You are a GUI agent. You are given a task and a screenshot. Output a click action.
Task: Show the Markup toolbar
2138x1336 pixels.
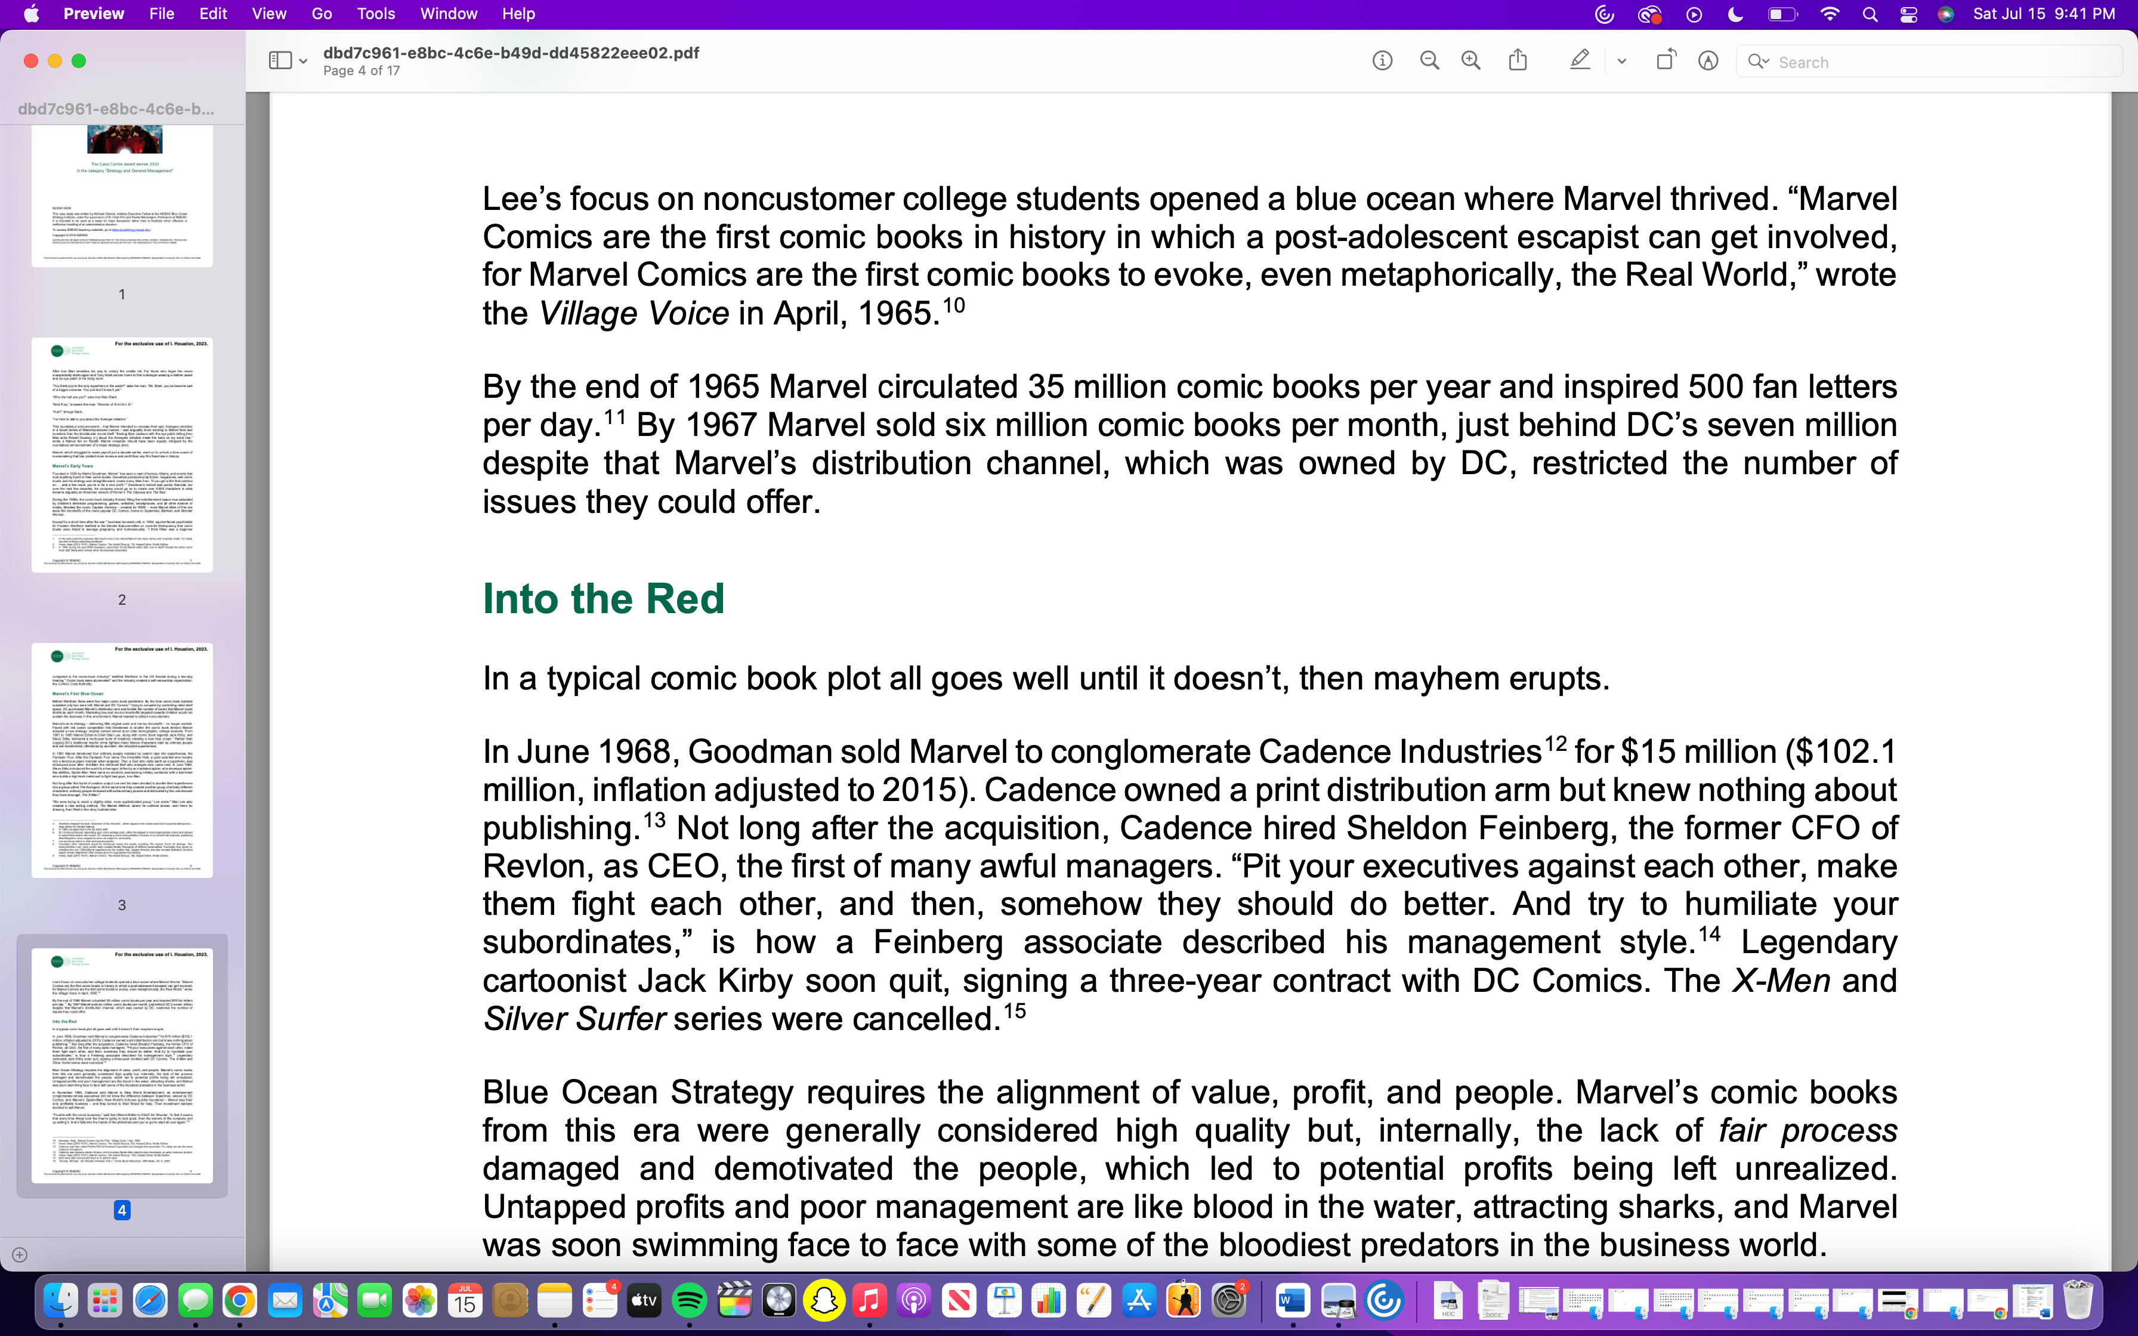[1708, 61]
